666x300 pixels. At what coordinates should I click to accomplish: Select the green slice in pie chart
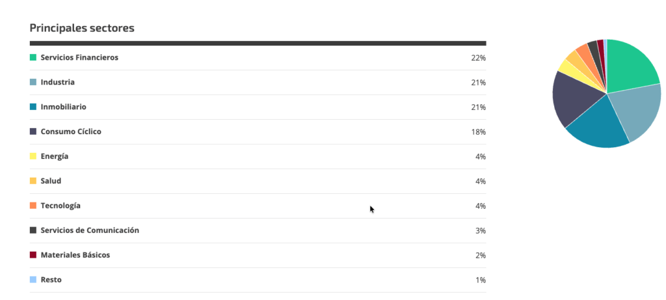629,68
